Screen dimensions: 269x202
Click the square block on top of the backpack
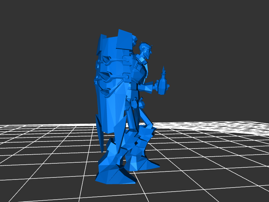coord(124,39)
